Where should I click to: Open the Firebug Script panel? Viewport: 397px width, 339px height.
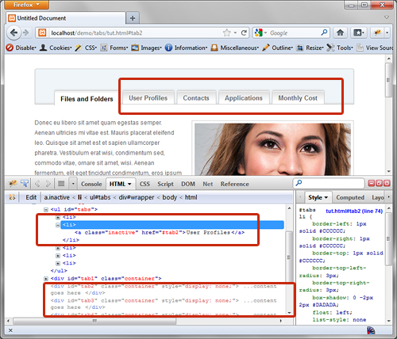165,184
